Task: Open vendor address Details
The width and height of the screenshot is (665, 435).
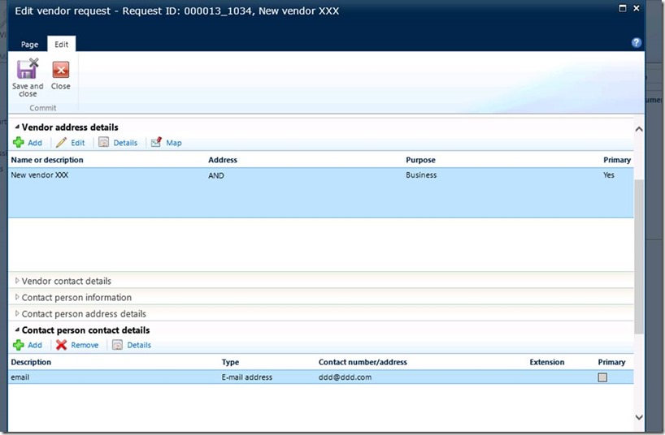Action: pyautogui.click(x=118, y=143)
